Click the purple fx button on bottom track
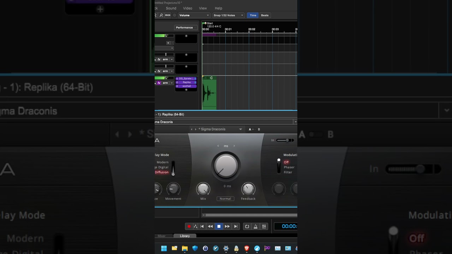 [x=159, y=83]
